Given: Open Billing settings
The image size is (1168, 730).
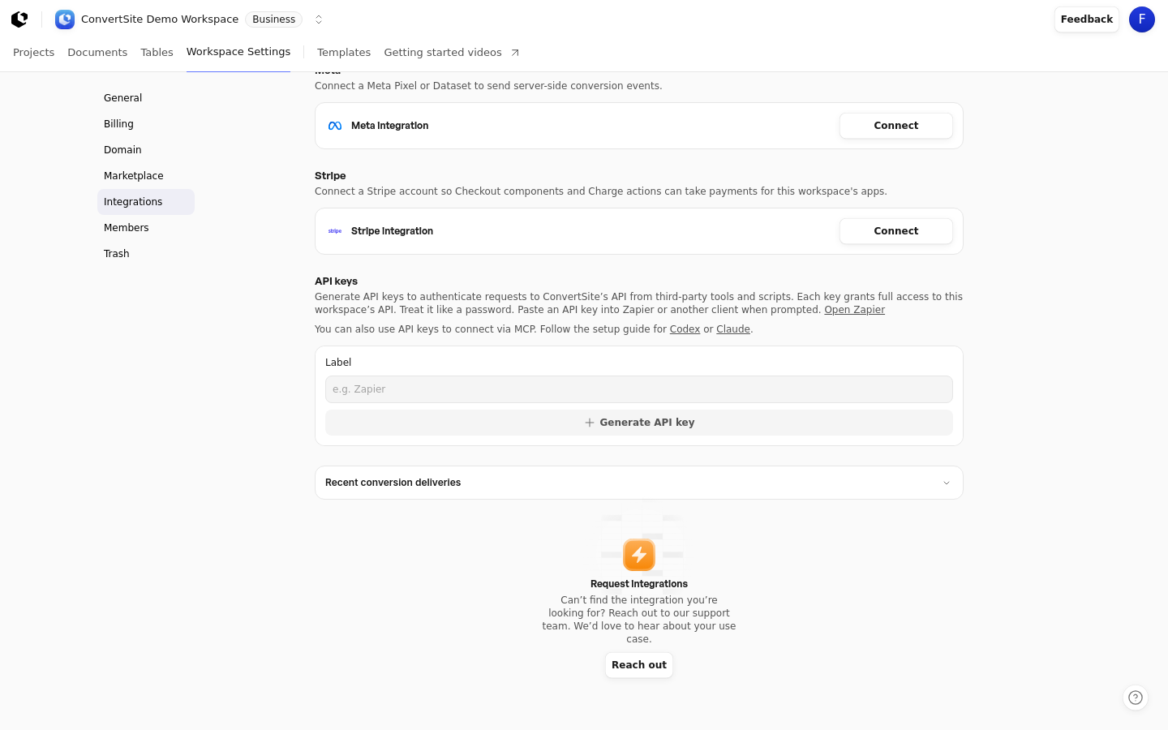Looking at the screenshot, I should [146, 124].
